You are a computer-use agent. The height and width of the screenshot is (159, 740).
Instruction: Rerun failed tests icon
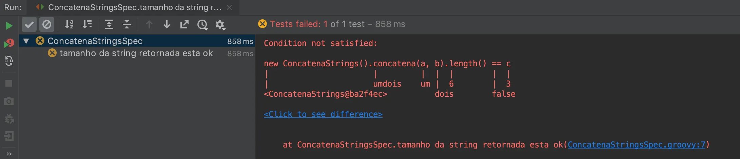pos(9,43)
